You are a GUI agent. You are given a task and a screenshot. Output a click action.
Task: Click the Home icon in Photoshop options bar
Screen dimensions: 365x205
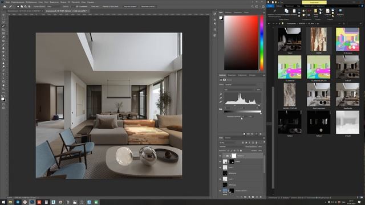pos(5,6)
